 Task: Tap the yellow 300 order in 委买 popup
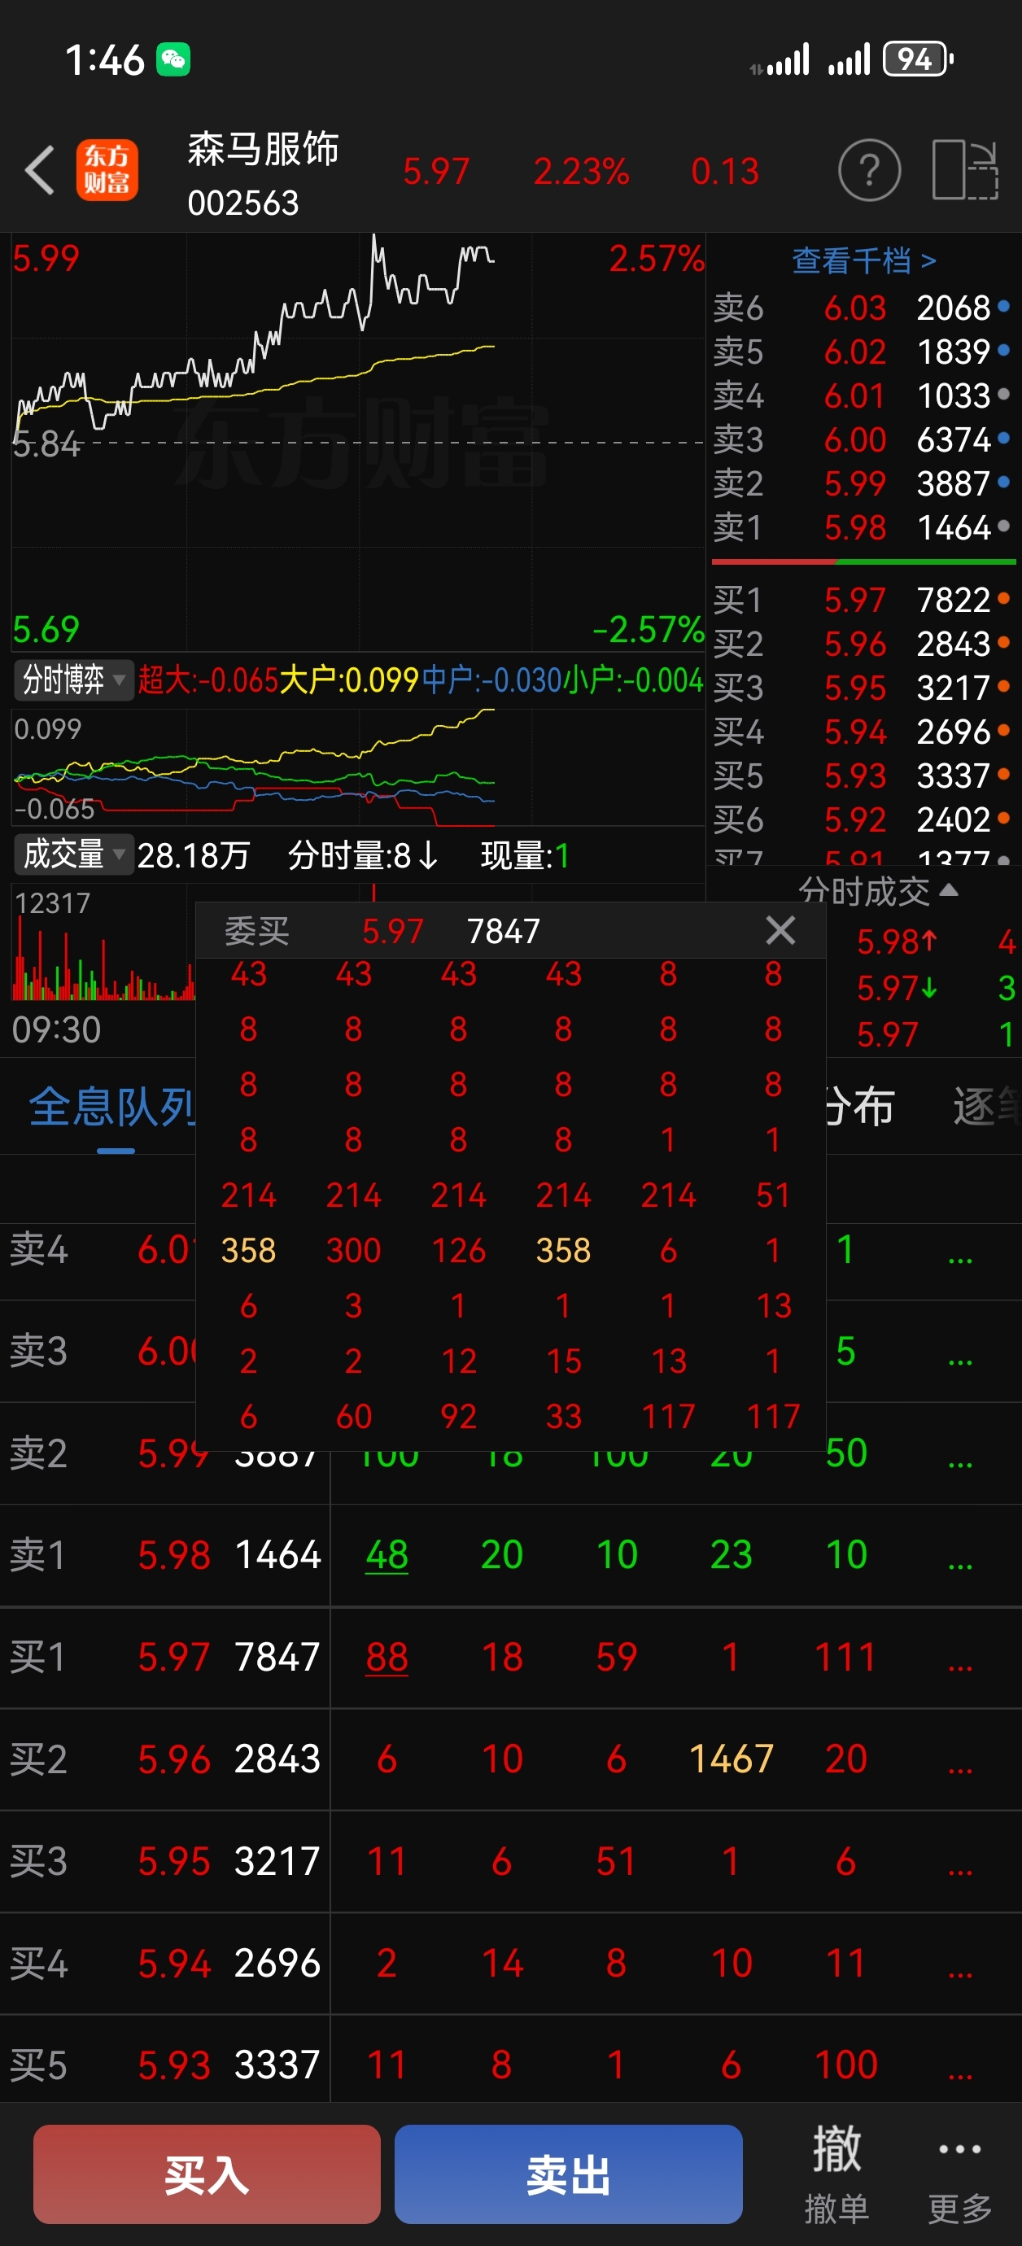click(353, 1250)
